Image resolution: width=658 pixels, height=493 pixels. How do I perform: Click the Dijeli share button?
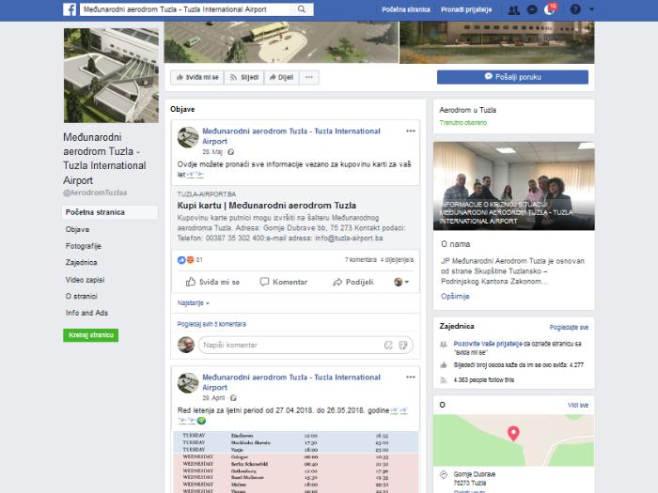281,77
